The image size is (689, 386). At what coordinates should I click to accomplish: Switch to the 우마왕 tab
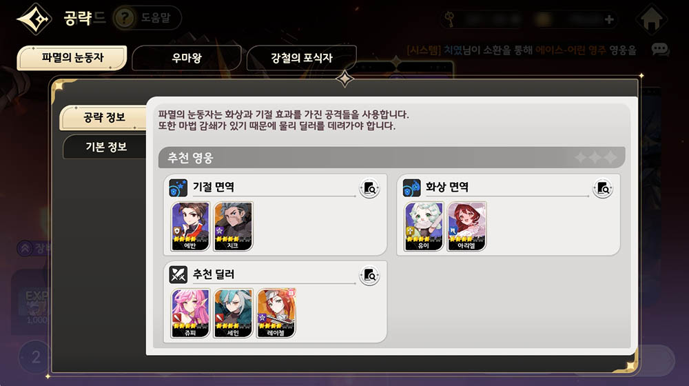187,58
